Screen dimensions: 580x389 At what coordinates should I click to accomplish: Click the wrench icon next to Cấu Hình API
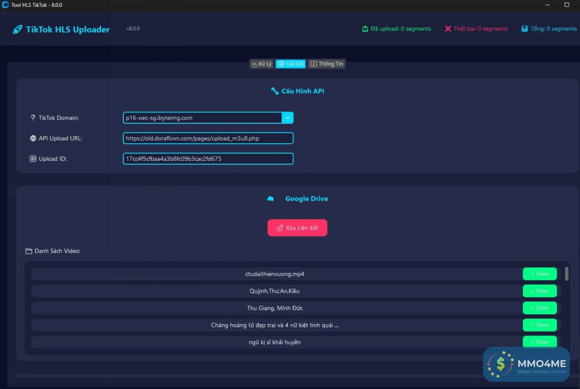click(275, 91)
